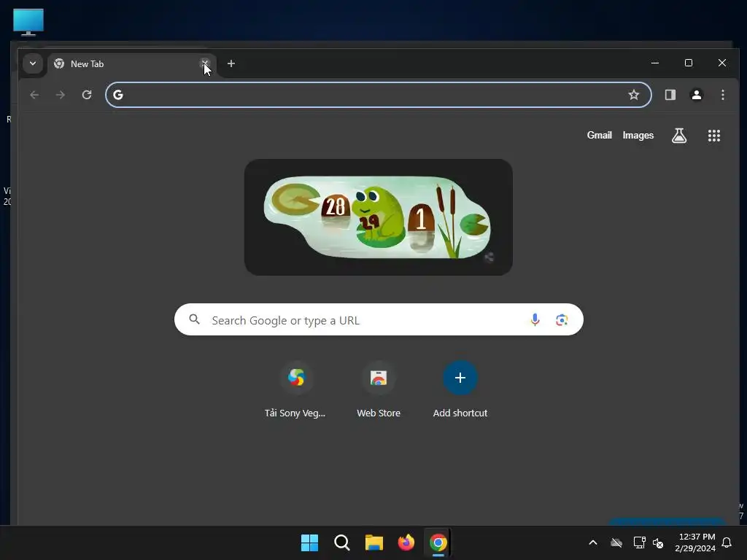Select the monitor desktop icon
Screen dimensions: 747x560
(x=28, y=22)
